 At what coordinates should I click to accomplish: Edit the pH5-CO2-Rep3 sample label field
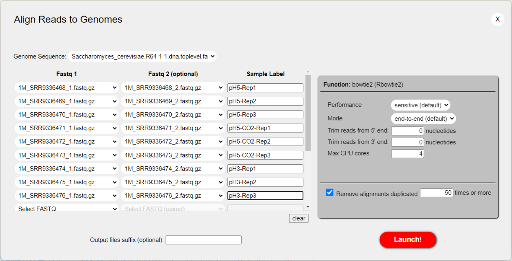coord(265,155)
